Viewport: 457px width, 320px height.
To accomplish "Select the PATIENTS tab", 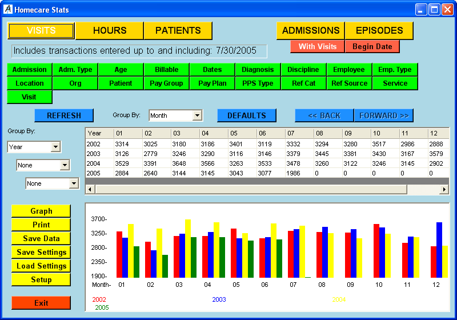I will pos(178,31).
